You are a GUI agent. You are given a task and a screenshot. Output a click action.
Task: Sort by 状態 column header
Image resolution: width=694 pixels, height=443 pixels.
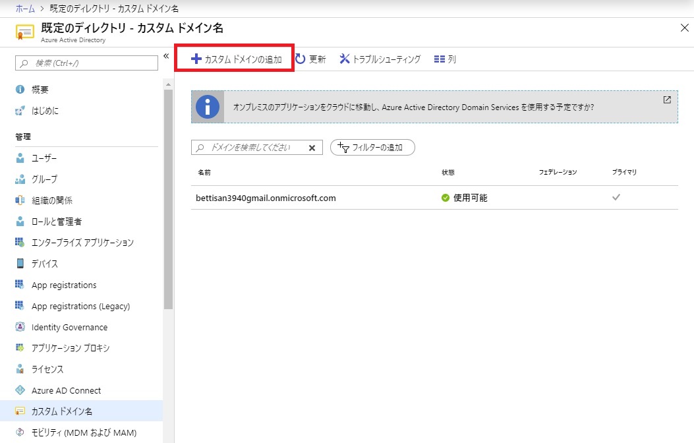(x=448, y=172)
